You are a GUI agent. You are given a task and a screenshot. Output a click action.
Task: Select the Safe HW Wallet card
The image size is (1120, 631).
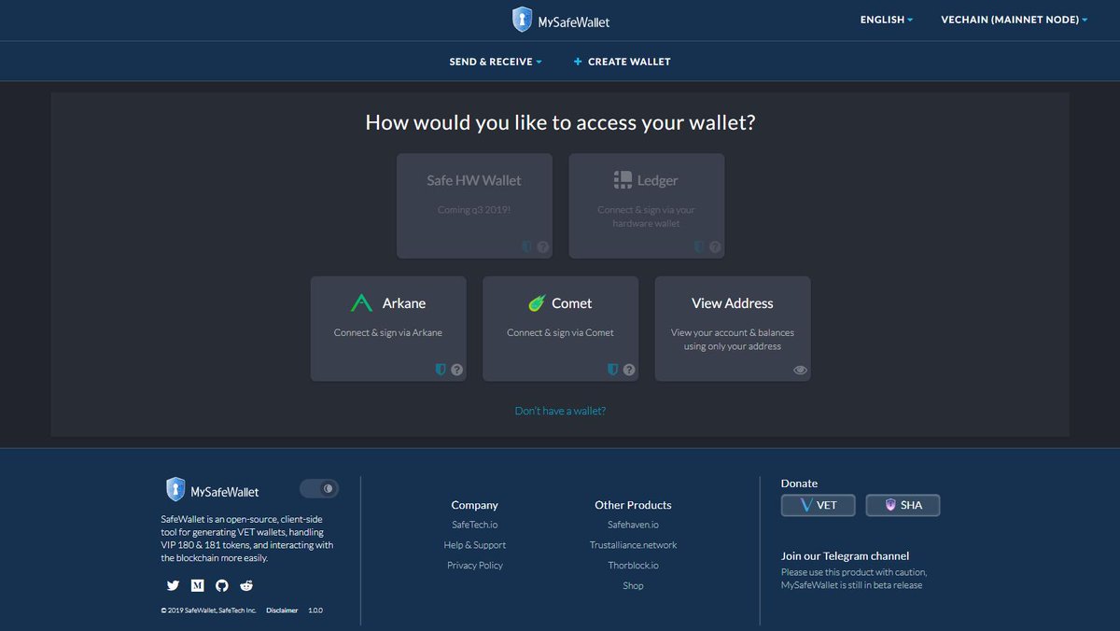(x=474, y=206)
